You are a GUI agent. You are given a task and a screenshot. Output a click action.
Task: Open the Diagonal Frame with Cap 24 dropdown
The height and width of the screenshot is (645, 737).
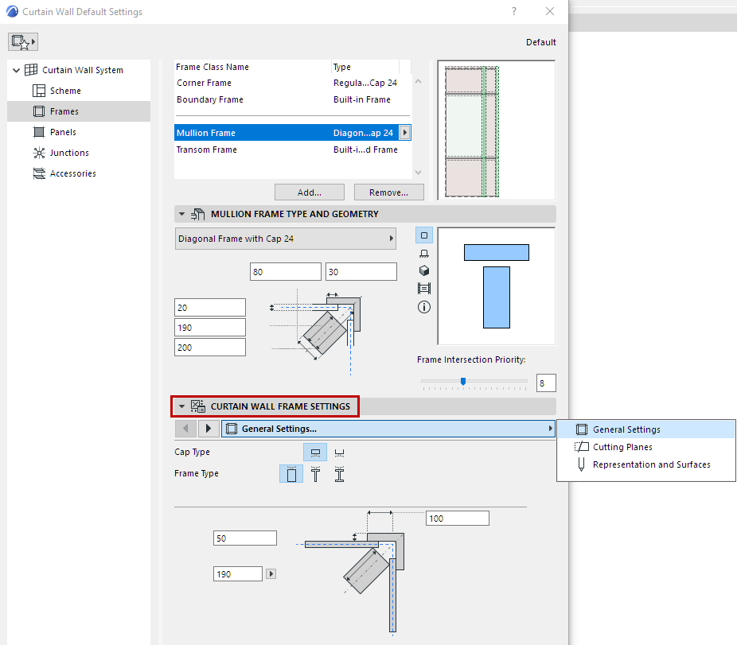pyautogui.click(x=285, y=239)
